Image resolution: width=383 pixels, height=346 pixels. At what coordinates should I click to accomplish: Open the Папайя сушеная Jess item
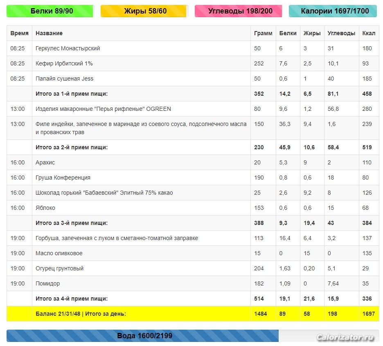[x=64, y=79]
